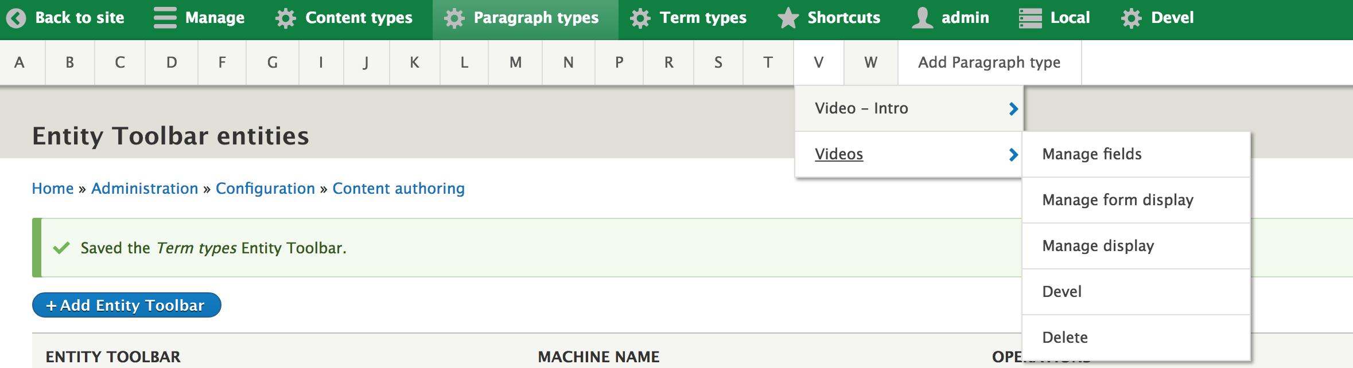Click the Shortcuts star icon

click(788, 18)
